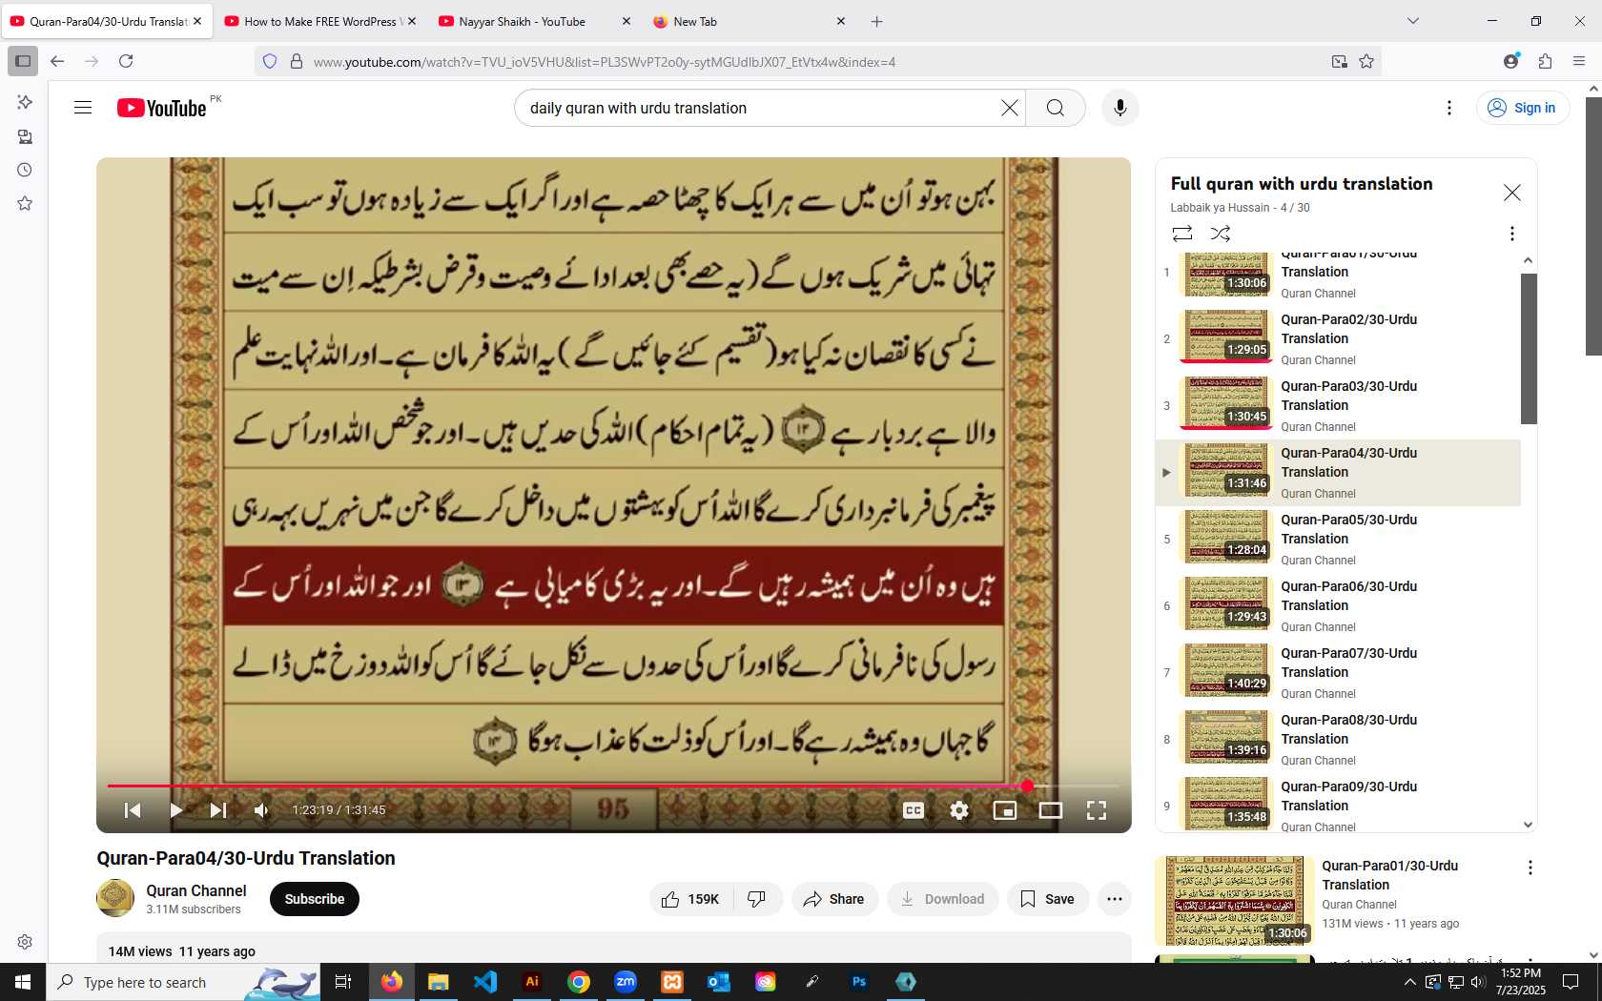Clear the YouTube search box text
This screenshot has width=1602, height=1001.
(x=1010, y=108)
